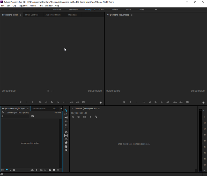Click Add Marker in Timeline panel

pyautogui.click(x=90, y=117)
